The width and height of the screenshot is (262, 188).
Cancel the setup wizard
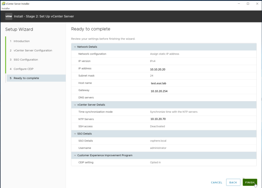coord(216,182)
